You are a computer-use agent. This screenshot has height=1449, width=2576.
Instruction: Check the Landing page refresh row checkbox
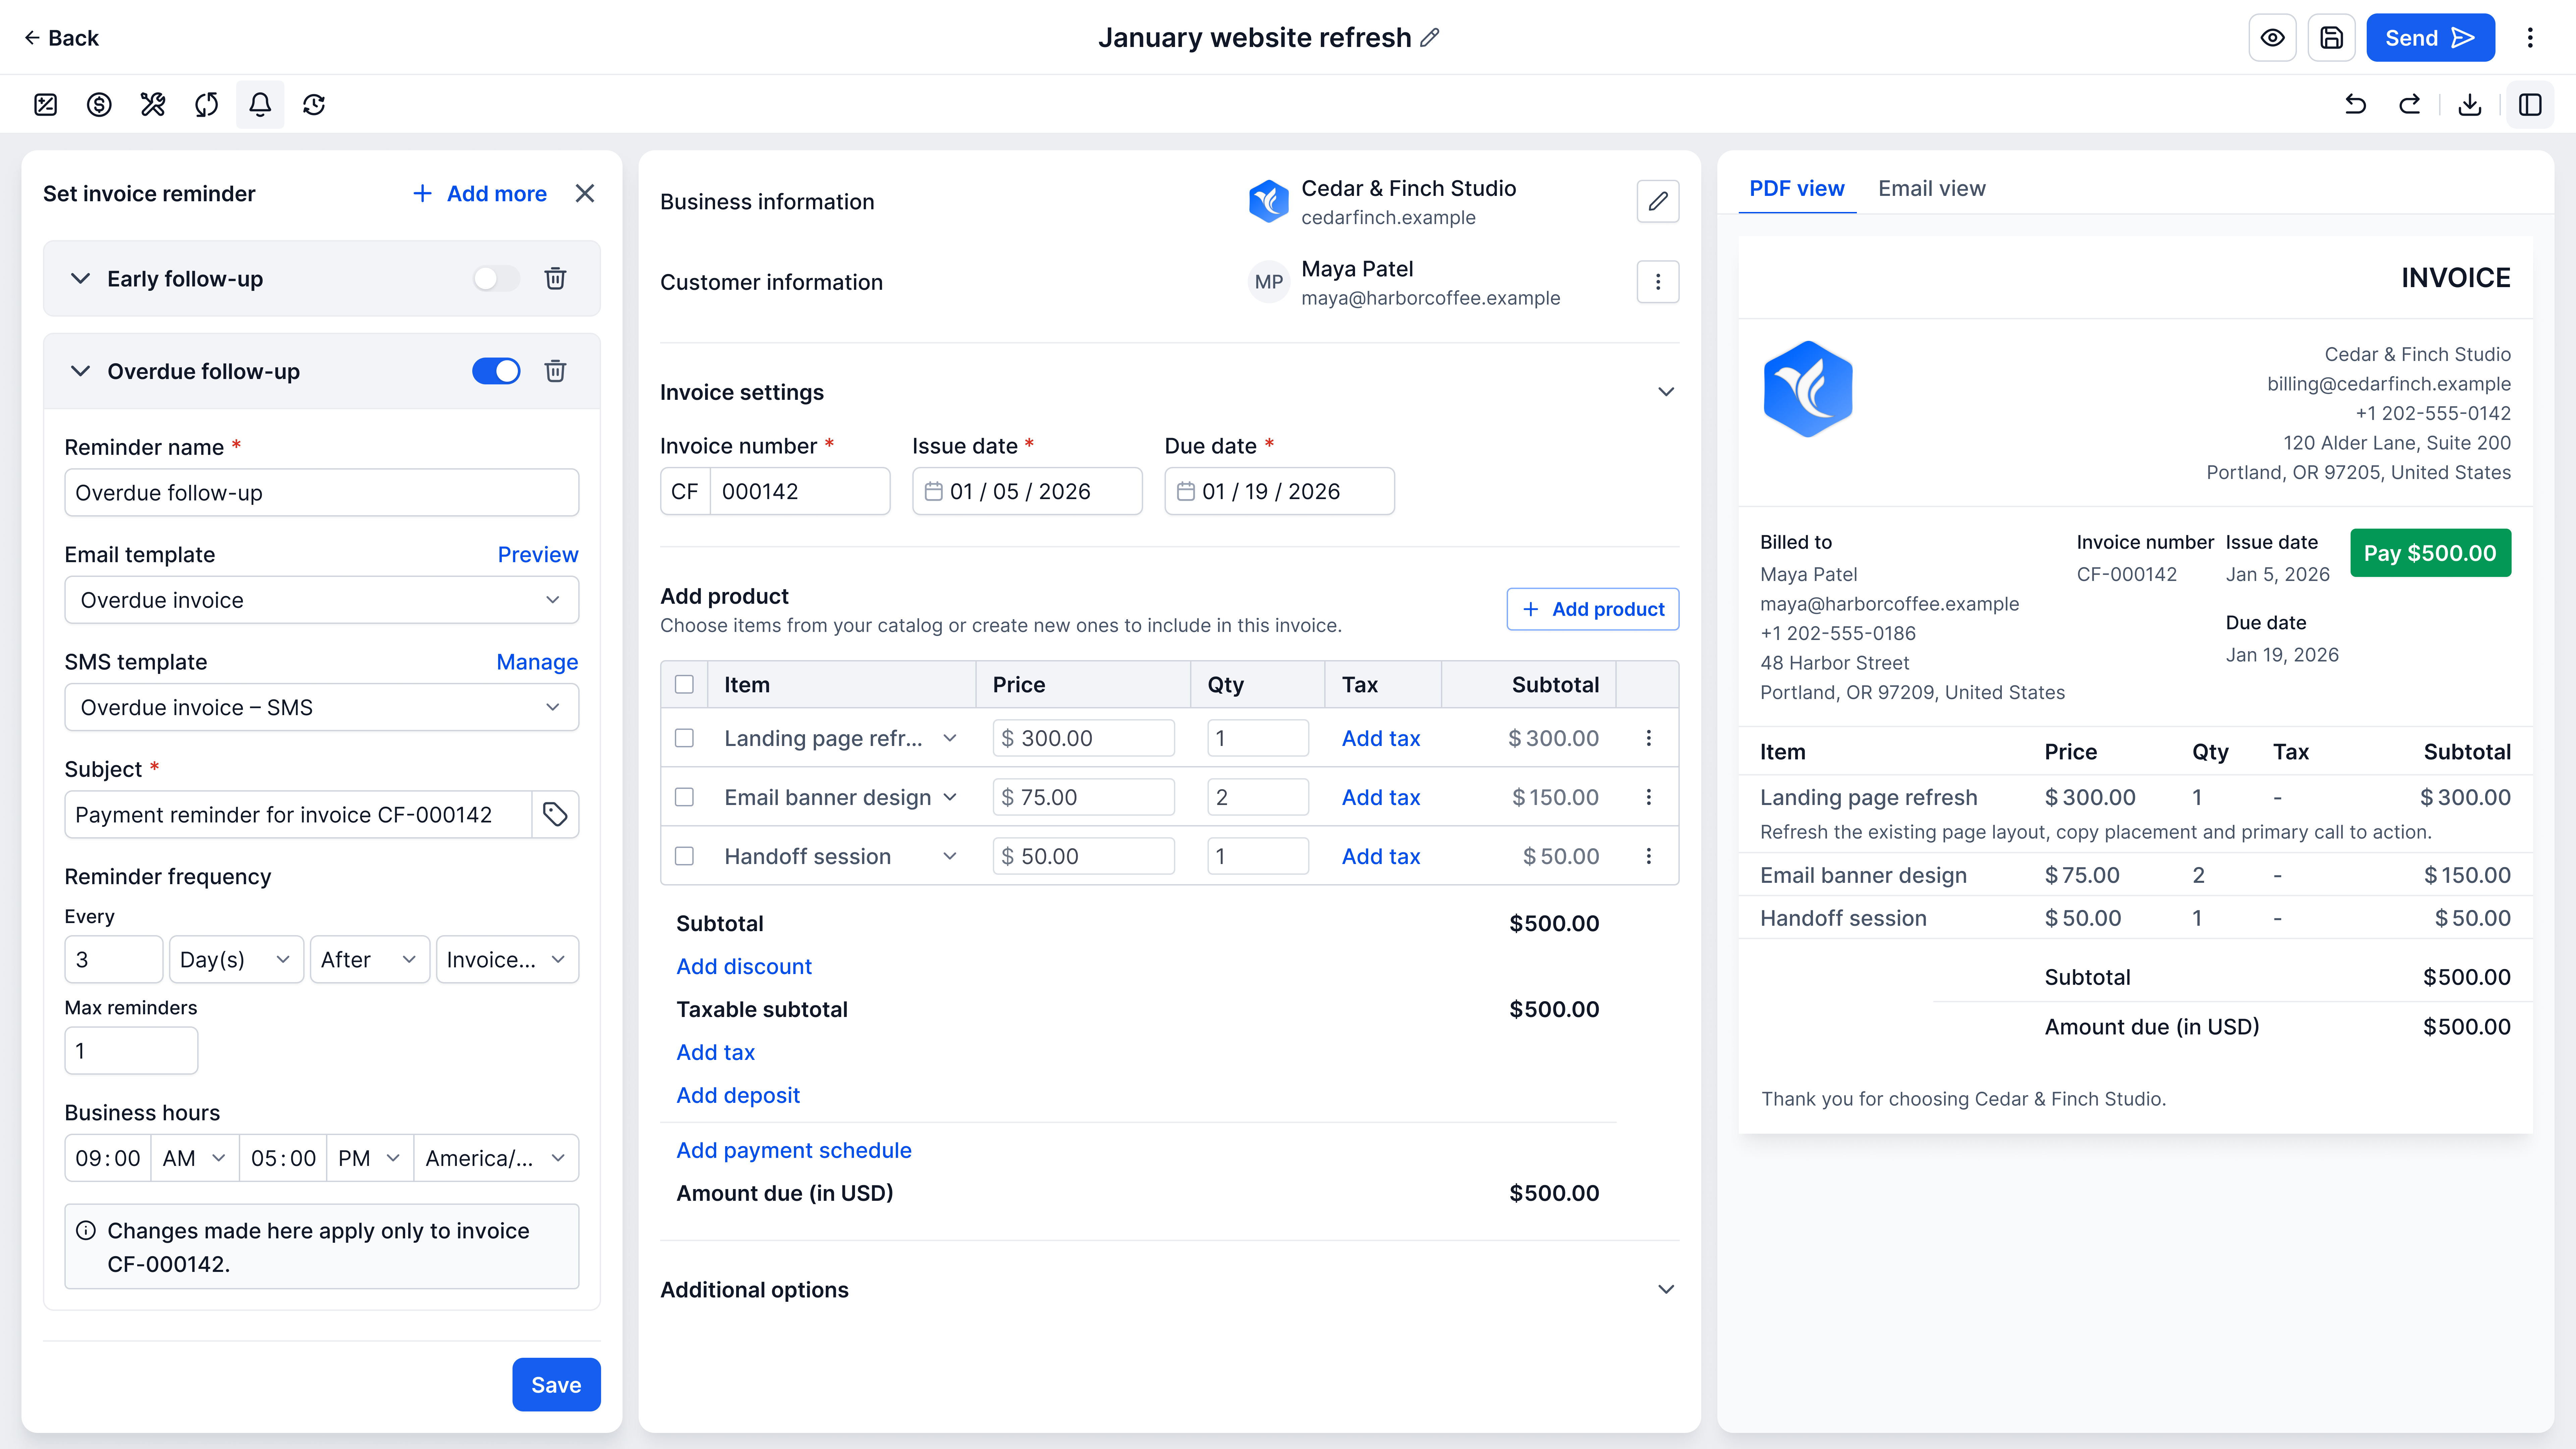684,738
